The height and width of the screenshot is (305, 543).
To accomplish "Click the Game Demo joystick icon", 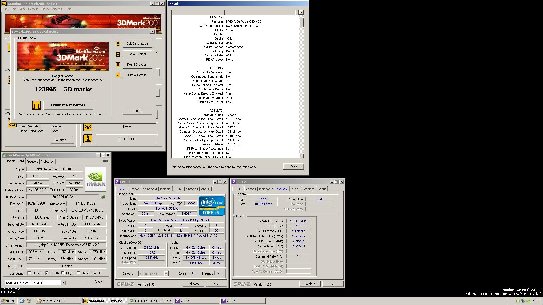I will point(88,139).
